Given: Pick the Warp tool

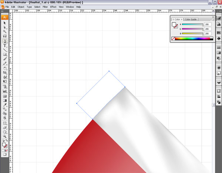Looking at the screenshot, I should tap(5, 77).
